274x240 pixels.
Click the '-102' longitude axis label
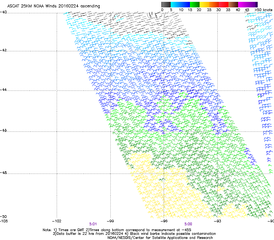pyautogui.click(x=57, y=221)
